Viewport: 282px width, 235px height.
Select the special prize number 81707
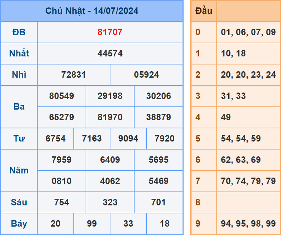click(x=110, y=32)
